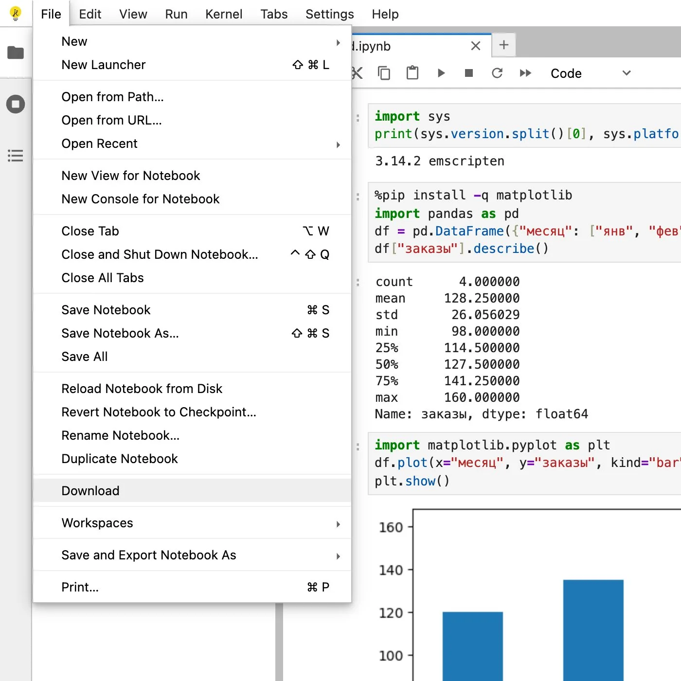Open the Settings menu
This screenshot has height=681, width=681.
coord(330,14)
